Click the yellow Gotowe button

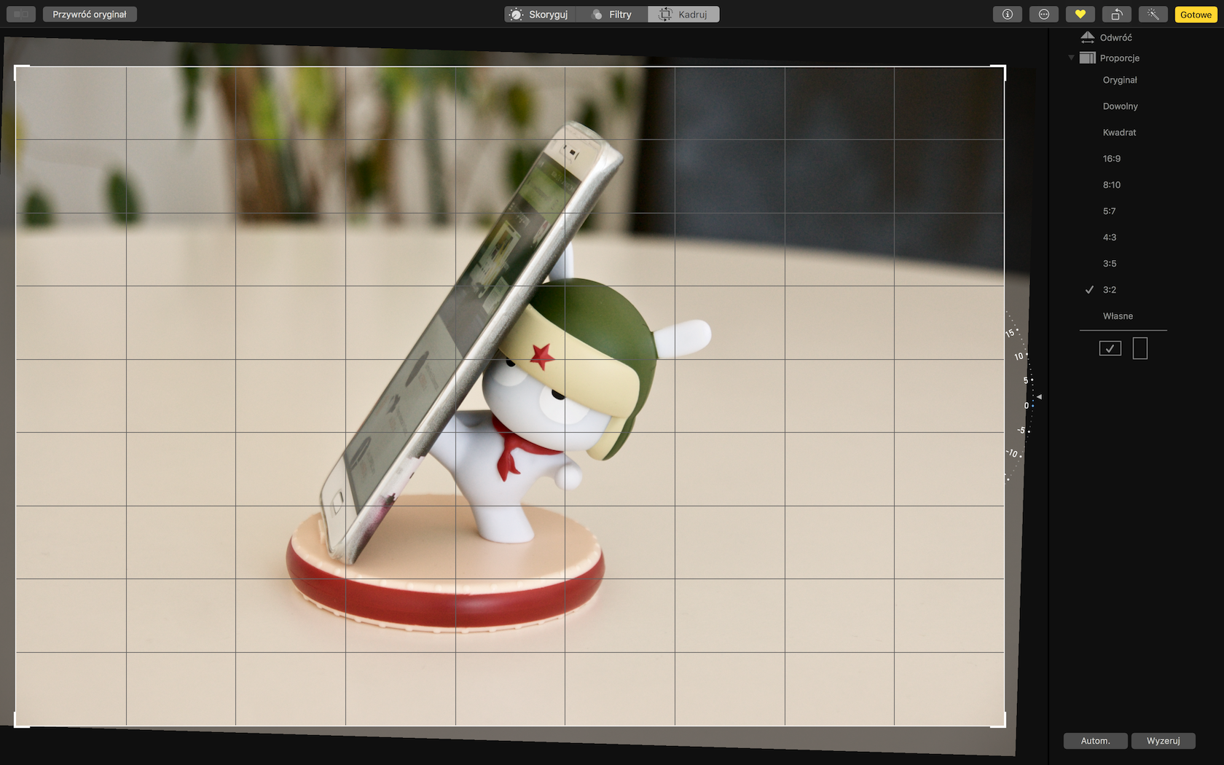(x=1196, y=15)
